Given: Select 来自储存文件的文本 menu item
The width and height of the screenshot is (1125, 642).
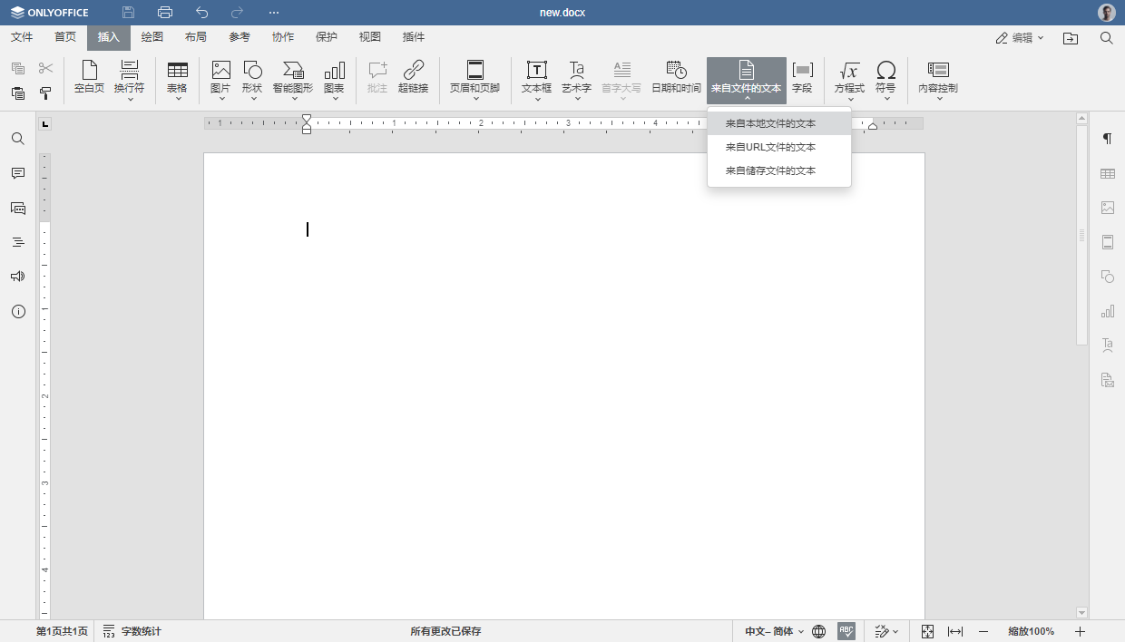Looking at the screenshot, I should [779, 170].
